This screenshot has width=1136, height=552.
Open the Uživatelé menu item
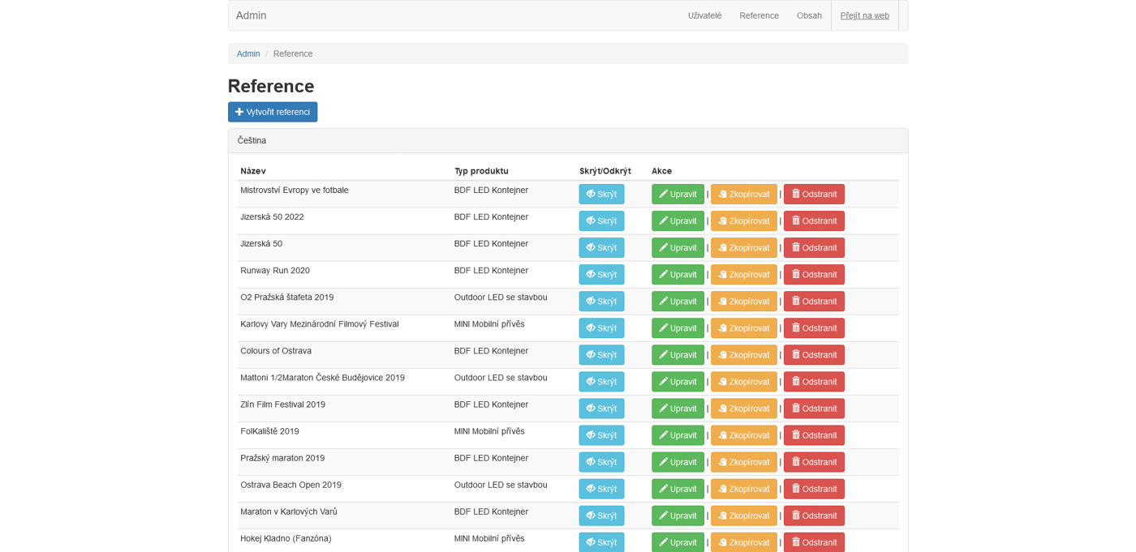(x=704, y=15)
